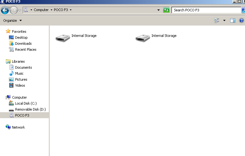Open the Pictures library

pos(21,79)
